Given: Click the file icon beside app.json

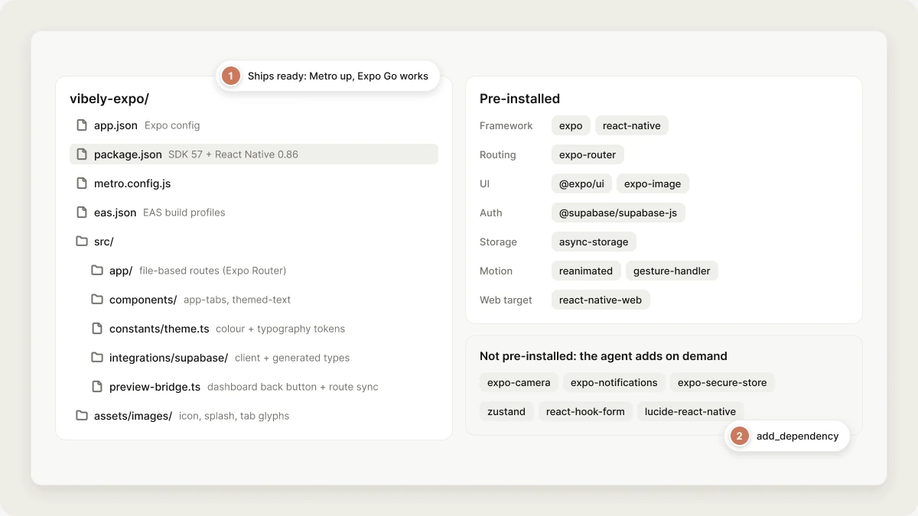Looking at the screenshot, I should [82, 125].
